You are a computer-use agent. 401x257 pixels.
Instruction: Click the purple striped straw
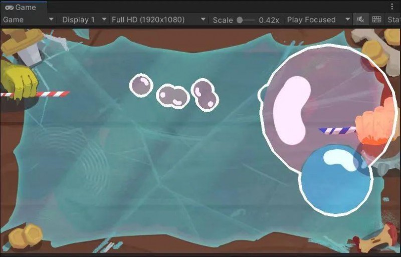click(337, 130)
